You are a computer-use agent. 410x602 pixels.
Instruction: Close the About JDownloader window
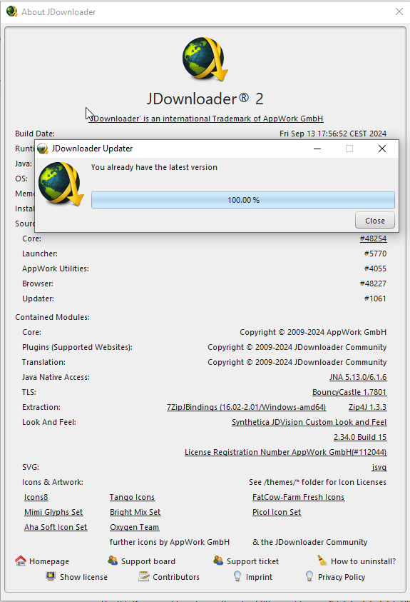pyautogui.click(x=399, y=11)
